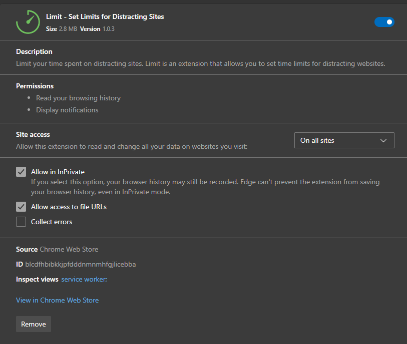This screenshot has height=344, width=407.
Task: Click the green Limit timer extension icon
Action: (28, 22)
